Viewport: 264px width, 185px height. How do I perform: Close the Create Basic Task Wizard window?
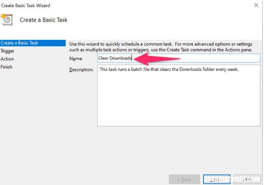click(256, 5)
